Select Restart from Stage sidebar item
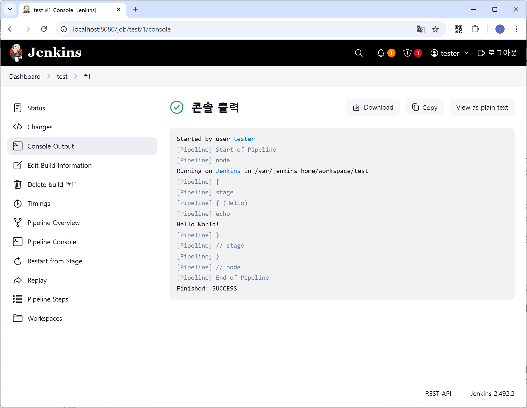 [55, 261]
